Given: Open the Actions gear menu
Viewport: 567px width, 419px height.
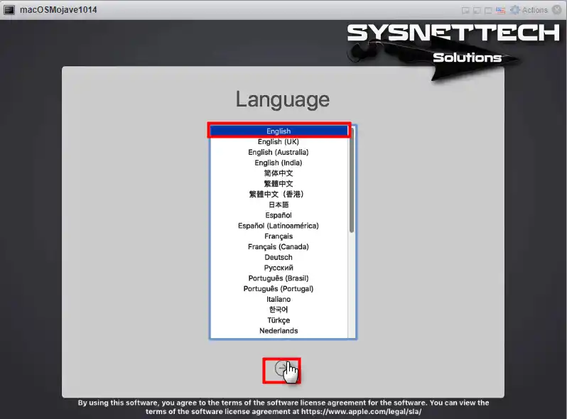Looking at the screenshot, I should point(529,10).
